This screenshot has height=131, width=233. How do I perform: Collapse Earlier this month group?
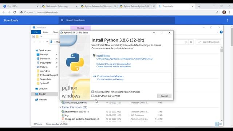tap(60, 107)
